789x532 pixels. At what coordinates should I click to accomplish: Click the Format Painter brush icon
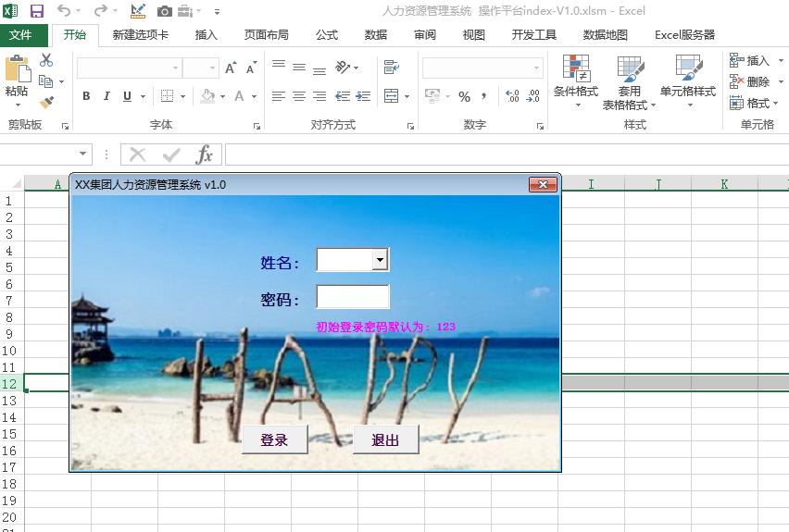(x=46, y=103)
